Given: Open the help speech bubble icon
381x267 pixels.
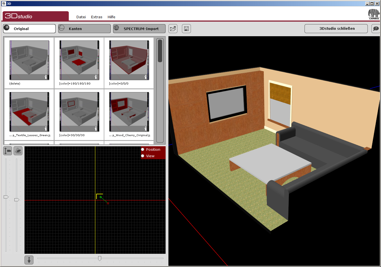Looking at the screenshot, I should pyautogui.click(x=376, y=29).
